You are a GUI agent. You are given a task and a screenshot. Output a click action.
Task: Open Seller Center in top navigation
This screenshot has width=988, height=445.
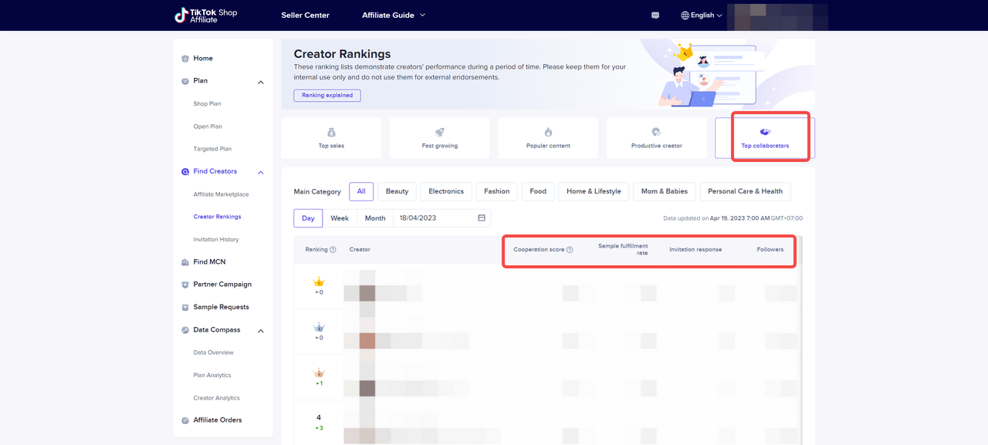point(306,15)
